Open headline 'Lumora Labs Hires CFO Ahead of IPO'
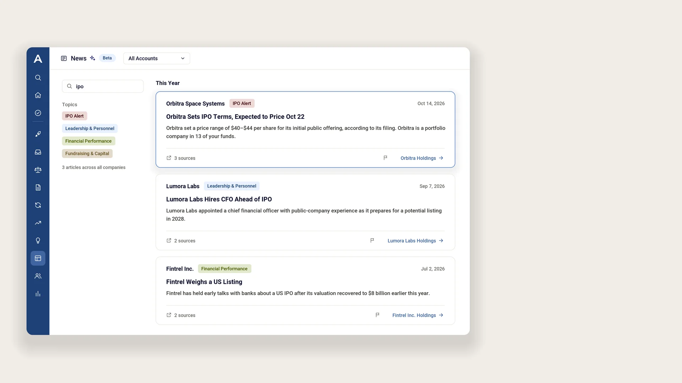Image resolution: width=682 pixels, height=383 pixels. (219, 199)
